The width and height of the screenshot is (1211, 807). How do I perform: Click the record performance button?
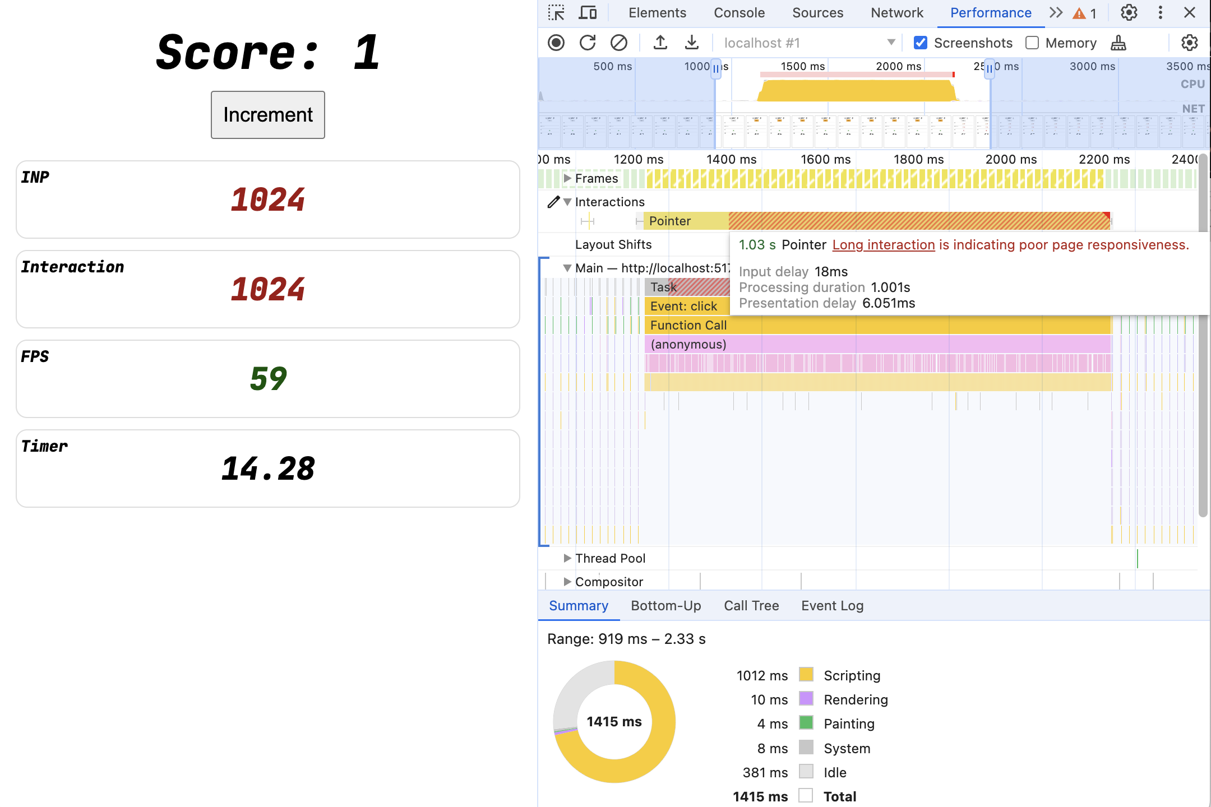[557, 43]
